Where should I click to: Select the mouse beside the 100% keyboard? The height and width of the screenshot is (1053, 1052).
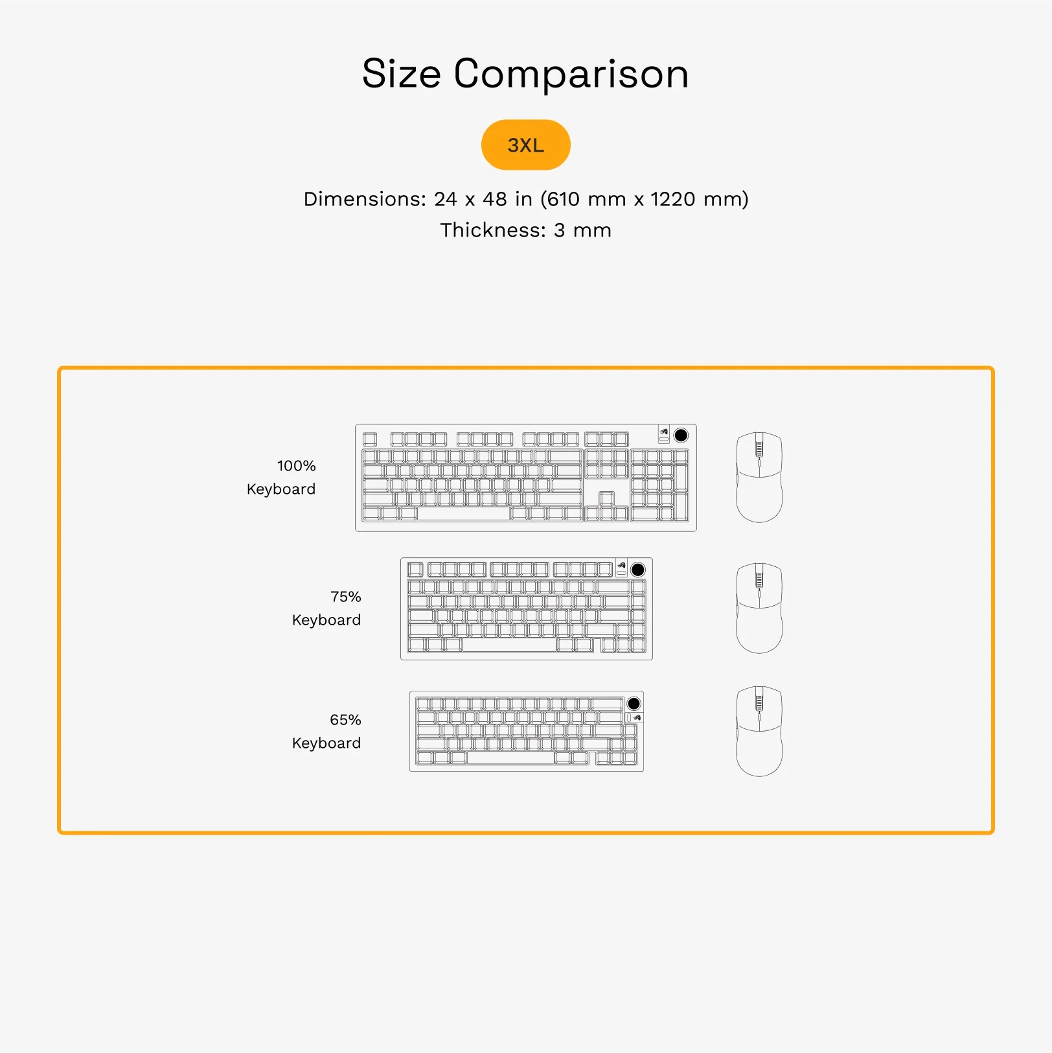click(x=759, y=478)
